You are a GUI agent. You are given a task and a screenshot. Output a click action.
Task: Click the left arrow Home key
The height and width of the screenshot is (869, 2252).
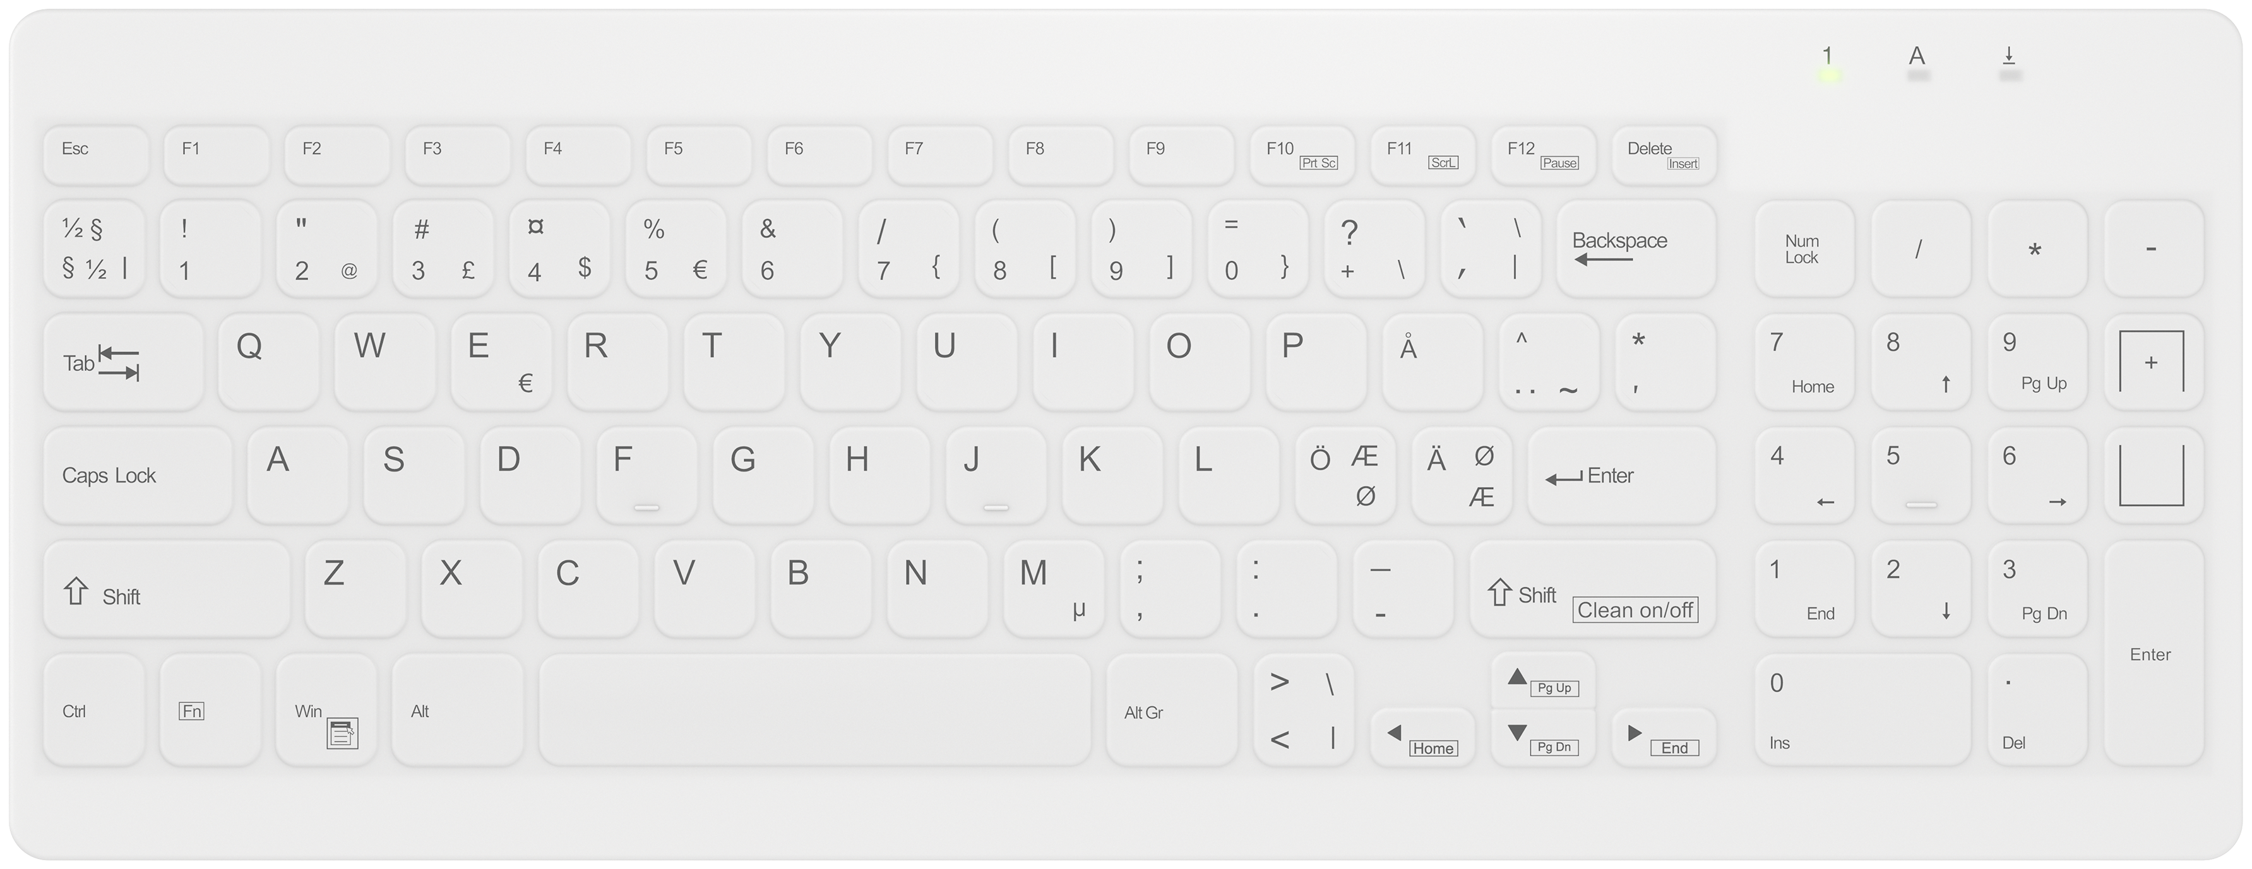click(x=1422, y=737)
